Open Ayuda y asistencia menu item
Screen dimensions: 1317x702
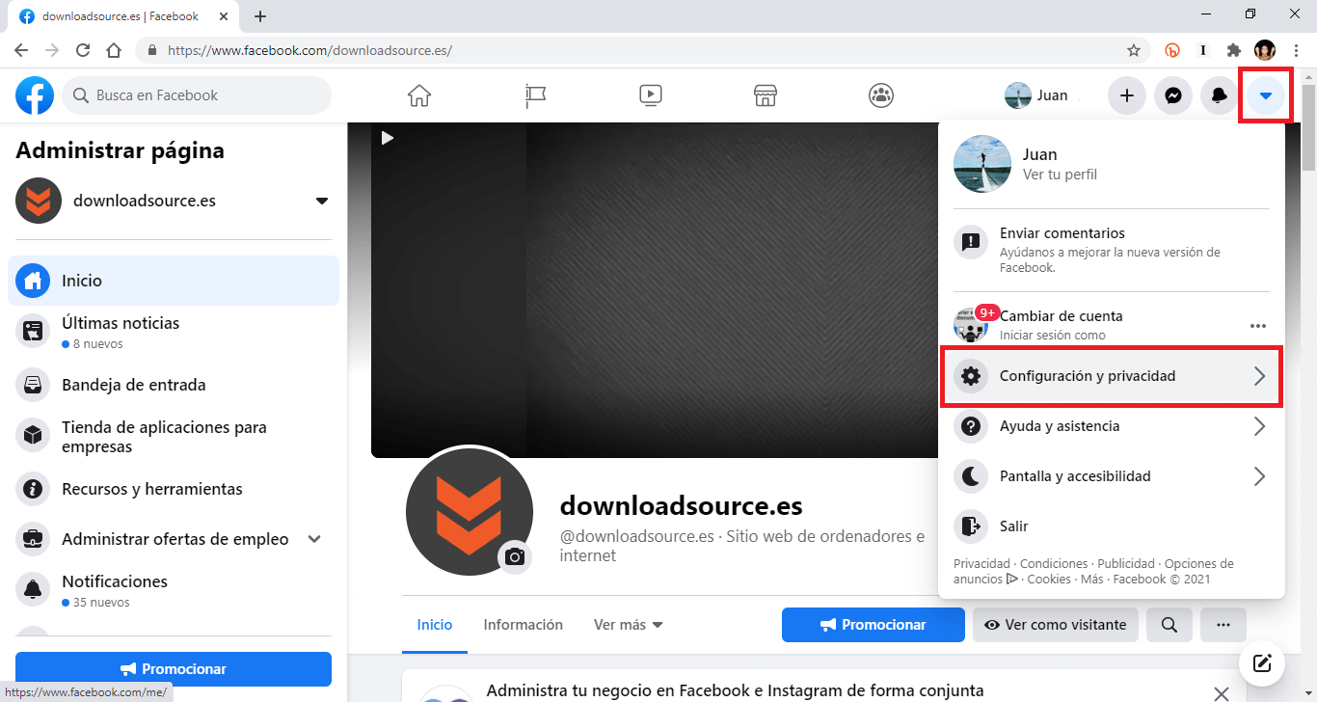point(1112,426)
